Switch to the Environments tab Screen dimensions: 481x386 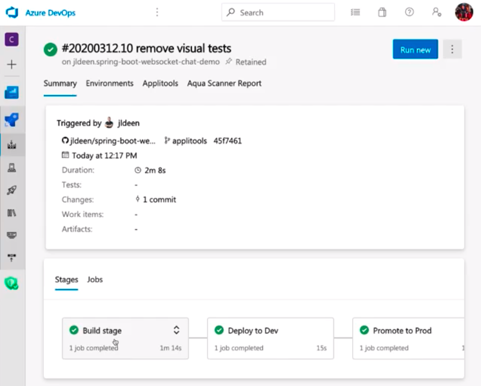pos(110,84)
